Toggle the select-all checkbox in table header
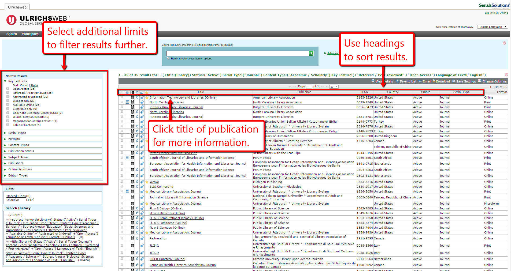The width and height of the screenshot is (511, 271). point(122,92)
